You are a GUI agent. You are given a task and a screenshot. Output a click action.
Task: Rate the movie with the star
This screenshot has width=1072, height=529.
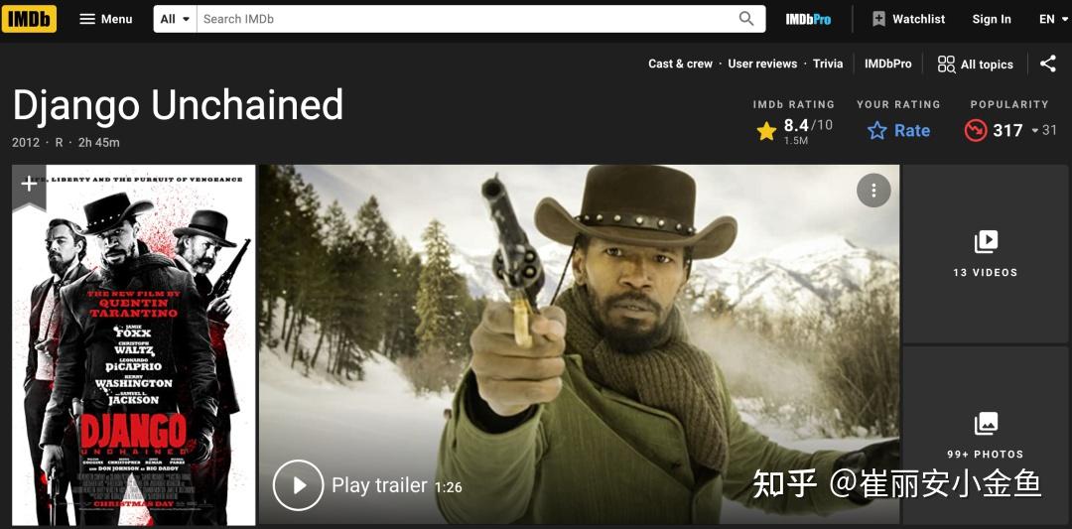[x=898, y=131]
